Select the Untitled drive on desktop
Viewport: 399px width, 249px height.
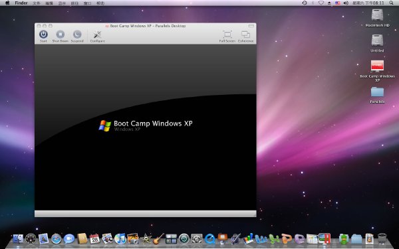[377, 43]
